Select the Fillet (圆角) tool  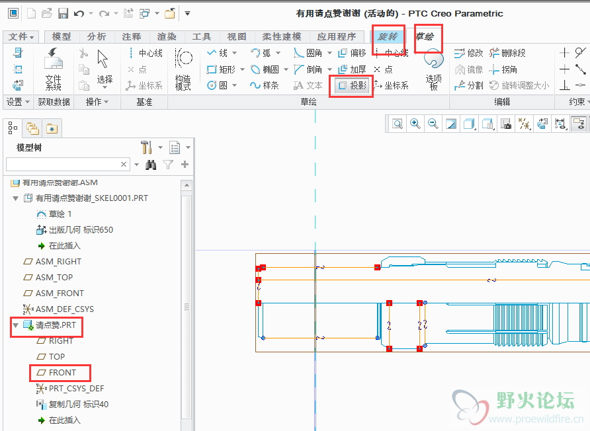(x=308, y=53)
